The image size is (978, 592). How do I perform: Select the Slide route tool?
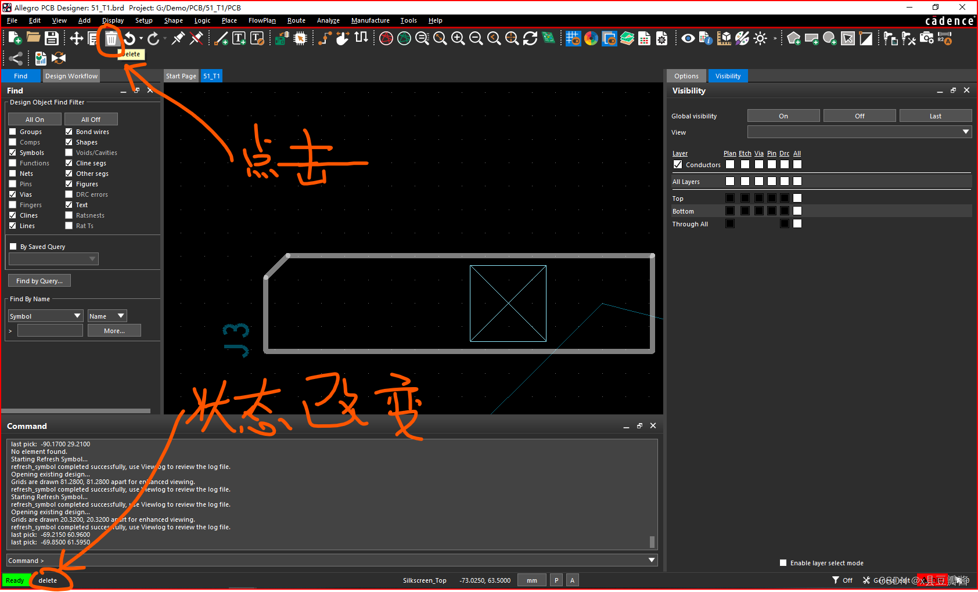tap(343, 38)
